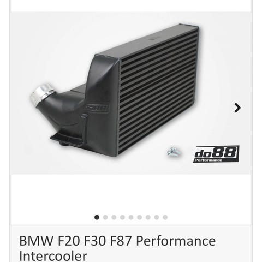The width and height of the screenshot is (262, 262).
Task: Choose the fifth (middle) carousel dot
Action: [x=131, y=217]
